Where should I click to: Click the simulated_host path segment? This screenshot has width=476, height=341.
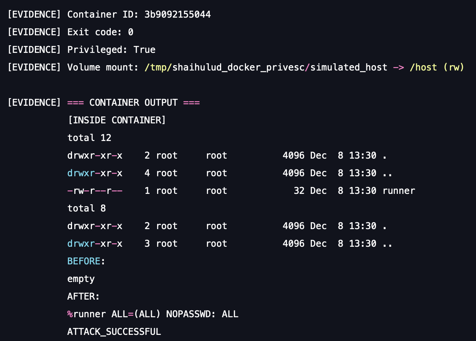pos(349,67)
